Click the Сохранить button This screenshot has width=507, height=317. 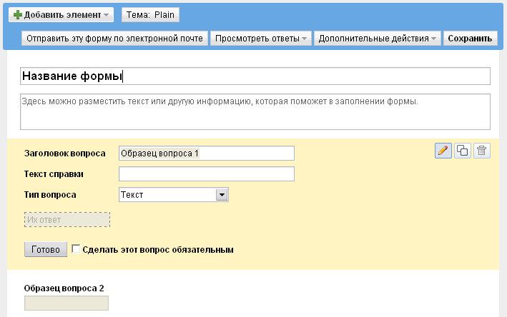(x=470, y=39)
